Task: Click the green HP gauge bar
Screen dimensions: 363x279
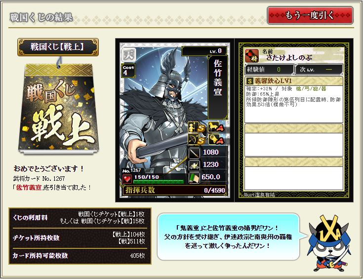Action: 159,182
